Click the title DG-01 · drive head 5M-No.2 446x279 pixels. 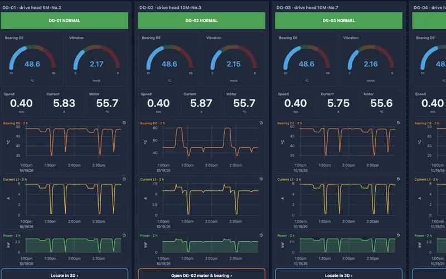point(32,8)
